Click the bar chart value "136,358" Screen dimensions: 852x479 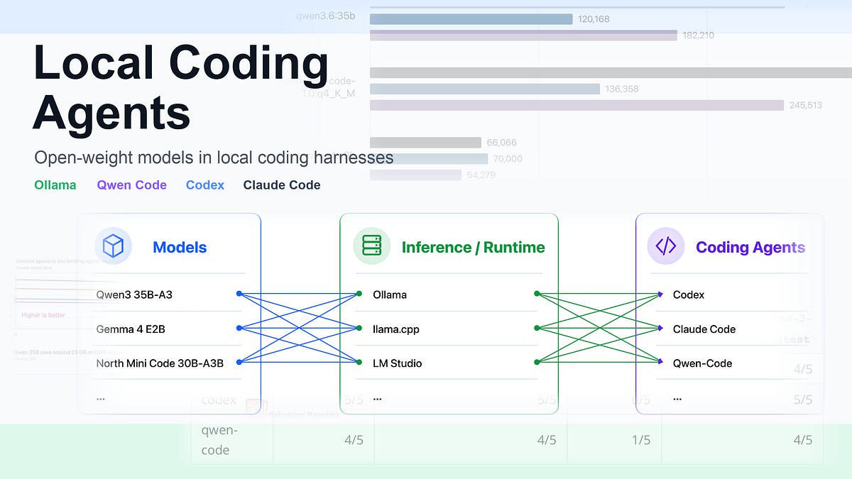pyautogui.click(x=622, y=89)
